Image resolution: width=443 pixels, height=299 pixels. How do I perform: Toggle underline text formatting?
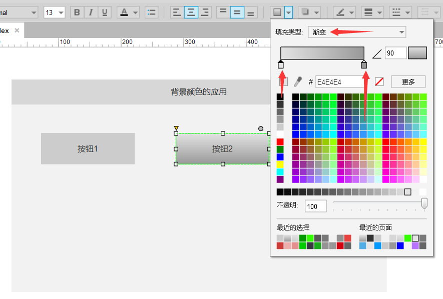(104, 12)
